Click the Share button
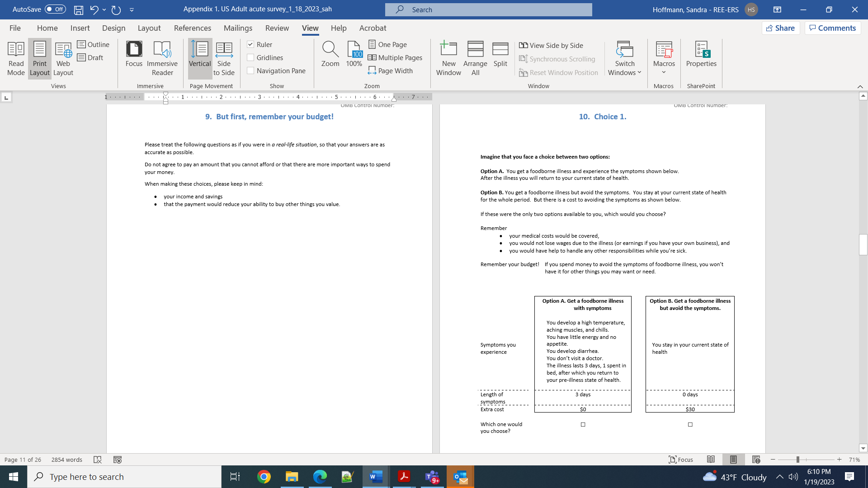 pos(781,28)
